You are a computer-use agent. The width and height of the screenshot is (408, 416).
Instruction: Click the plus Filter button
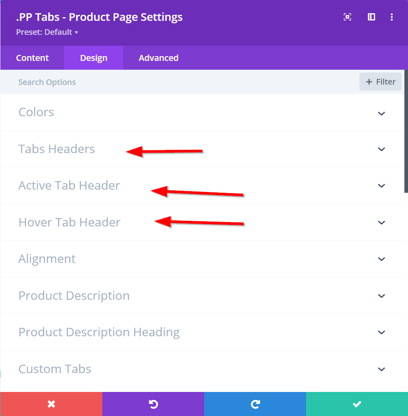[x=380, y=82]
